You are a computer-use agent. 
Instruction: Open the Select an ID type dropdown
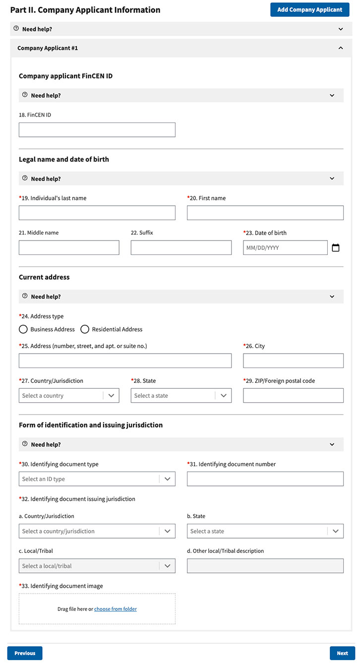tap(169, 479)
